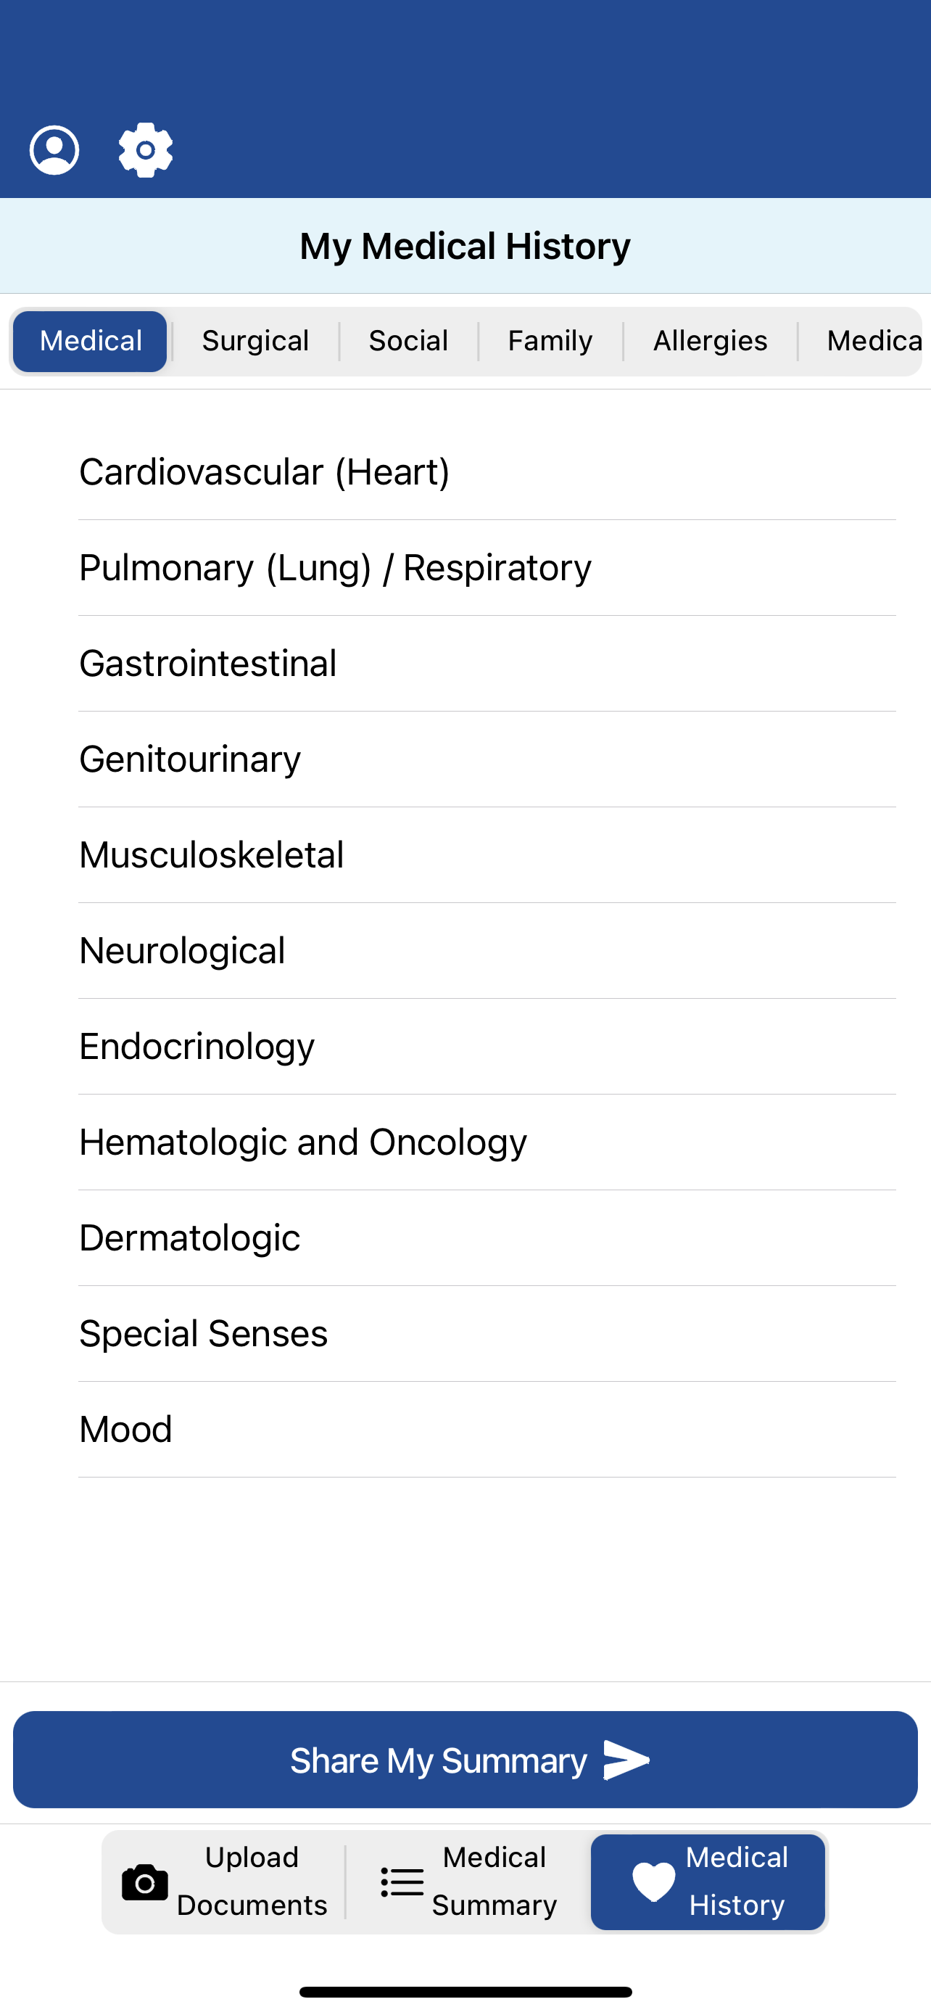Open the user profile icon
This screenshot has height=2015, width=931.
54,150
